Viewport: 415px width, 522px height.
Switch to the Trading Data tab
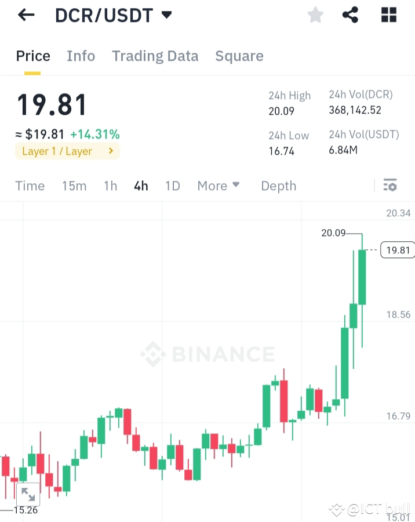pyautogui.click(x=155, y=56)
